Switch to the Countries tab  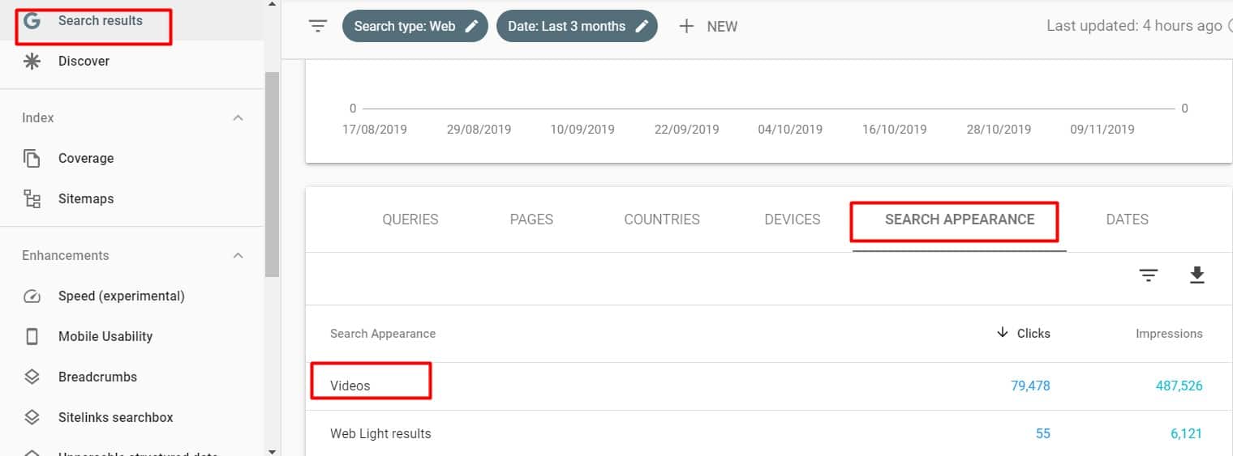661,219
